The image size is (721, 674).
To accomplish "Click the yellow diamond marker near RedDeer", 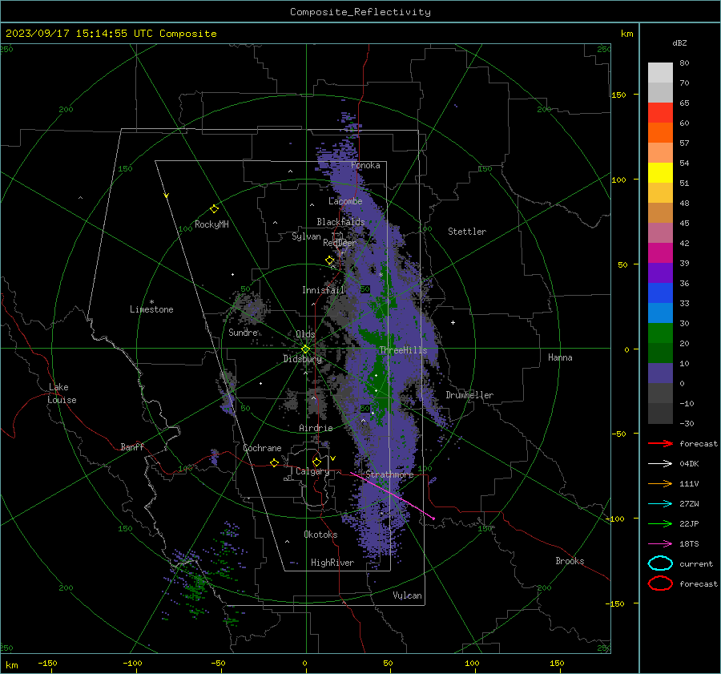I will (x=329, y=260).
